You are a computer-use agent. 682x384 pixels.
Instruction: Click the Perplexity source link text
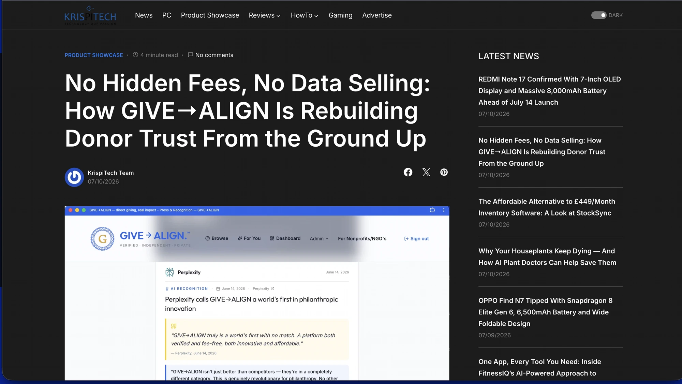click(261, 289)
